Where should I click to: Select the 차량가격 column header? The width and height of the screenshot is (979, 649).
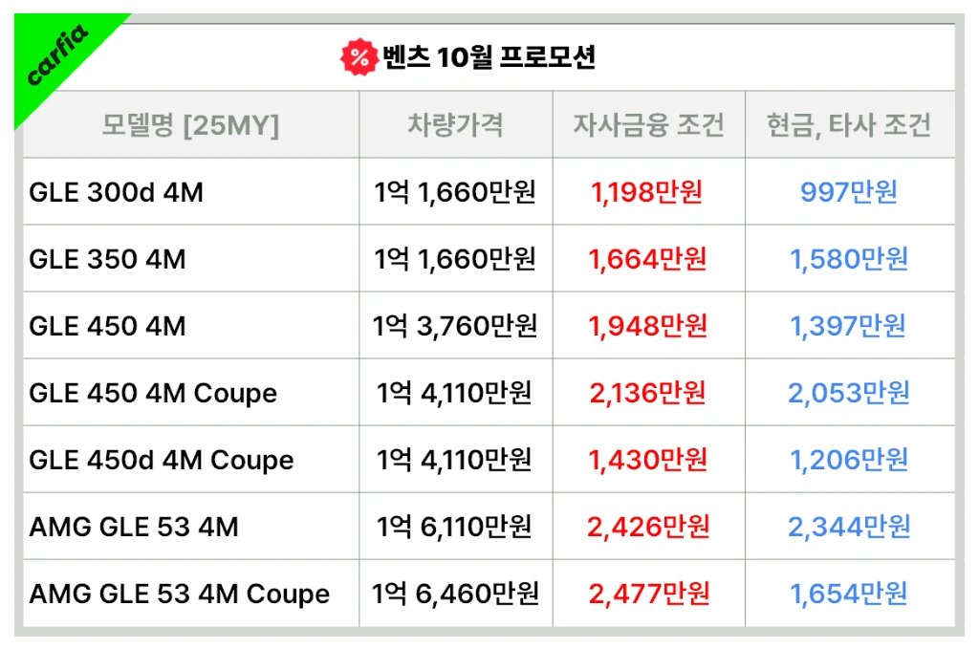(455, 125)
